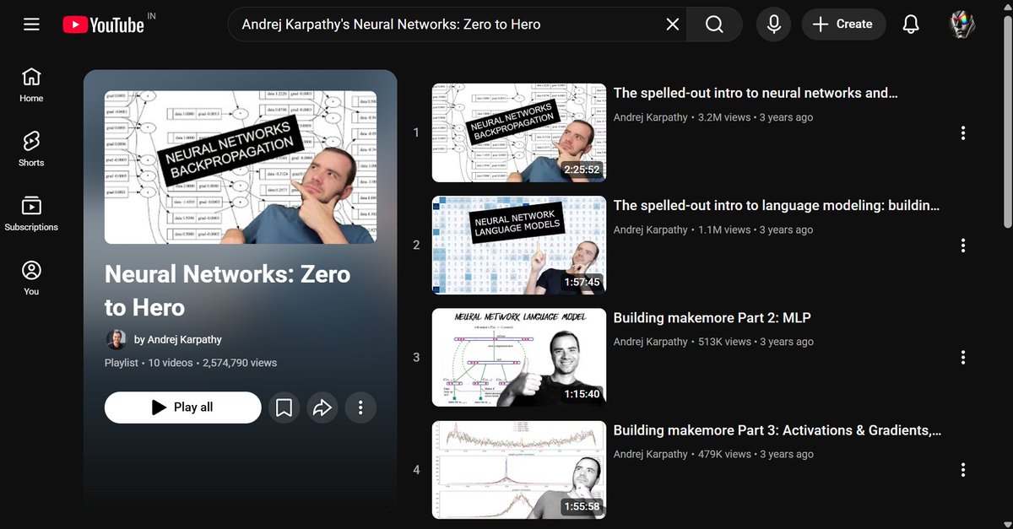Open more options for Part 2: MLP
Screen dimensions: 1013x529
(962, 357)
